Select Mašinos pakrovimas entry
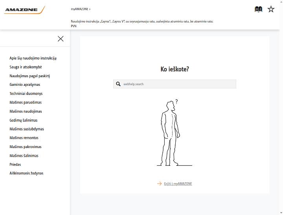The width and height of the screenshot is (283, 215). [26, 146]
